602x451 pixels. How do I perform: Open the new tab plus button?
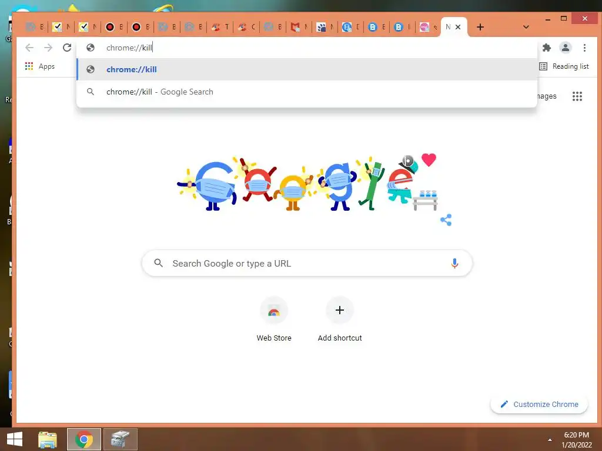click(480, 27)
